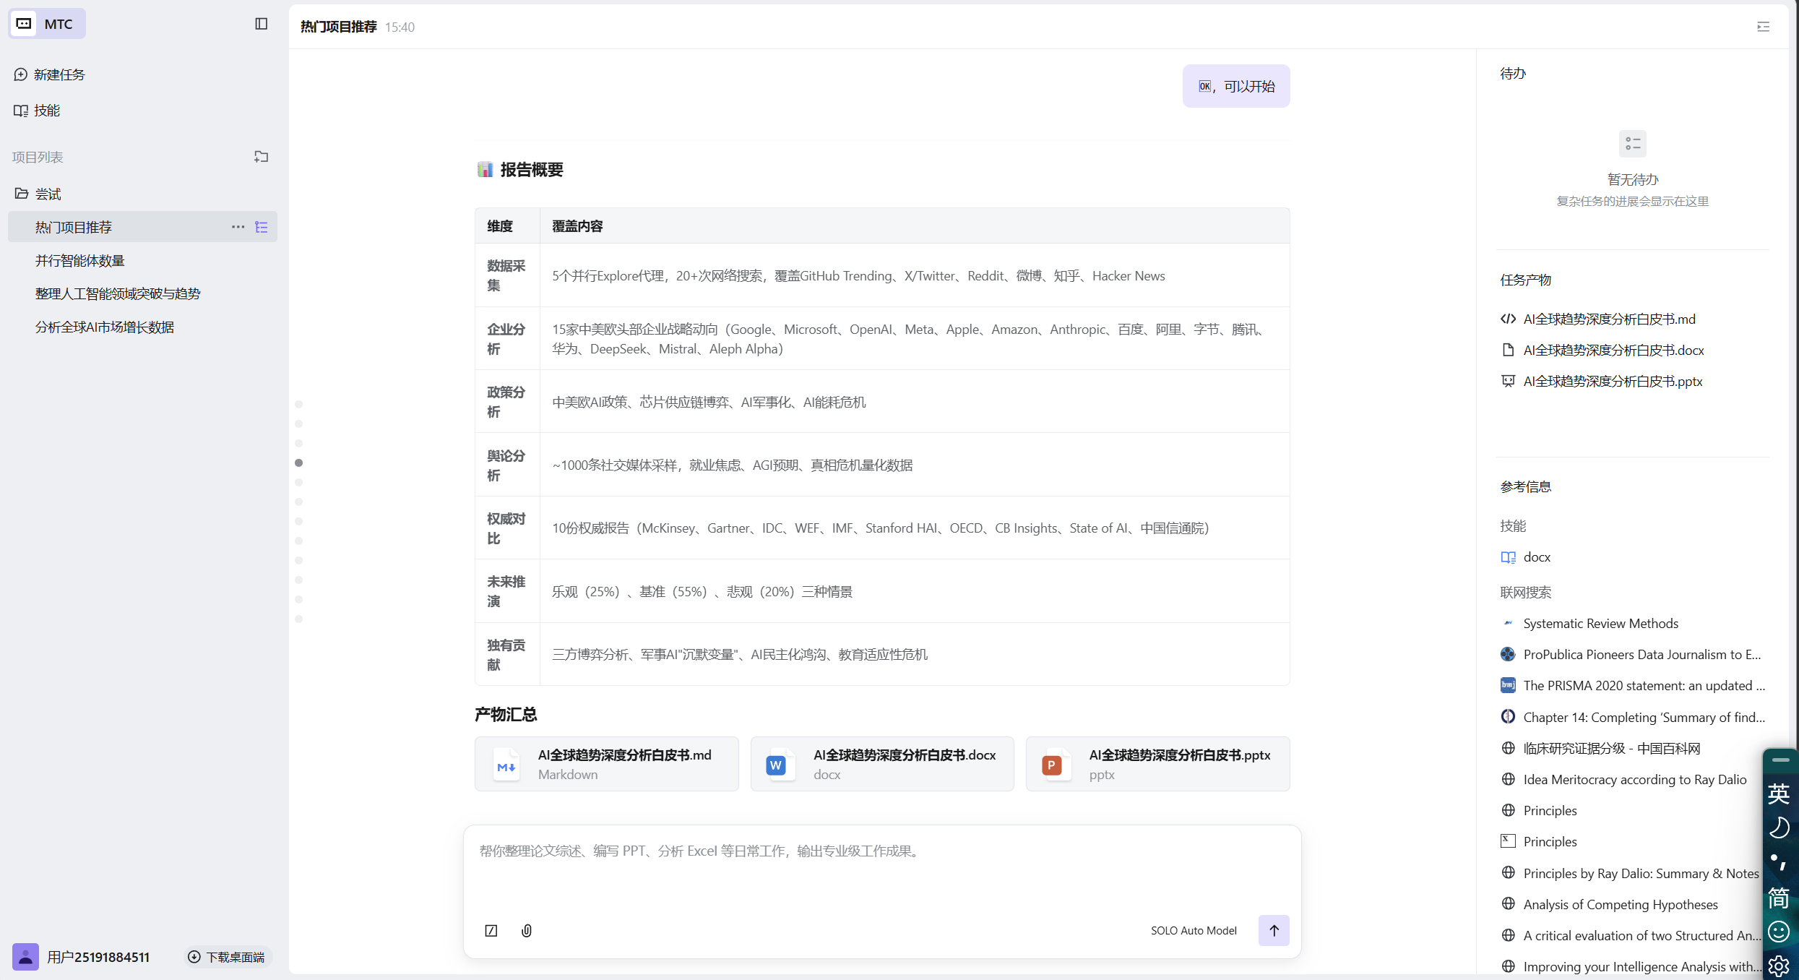Open the SOLO Auto Model selector

pos(1194,930)
